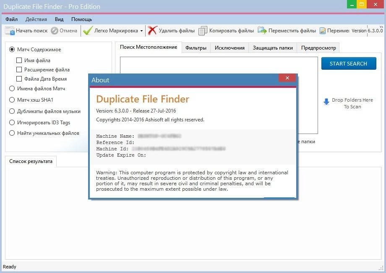Image resolution: width=386 pixels, height=273 pixels.
Task: Click the Rename notepad-pencil icon
Action: pos(323,31)
